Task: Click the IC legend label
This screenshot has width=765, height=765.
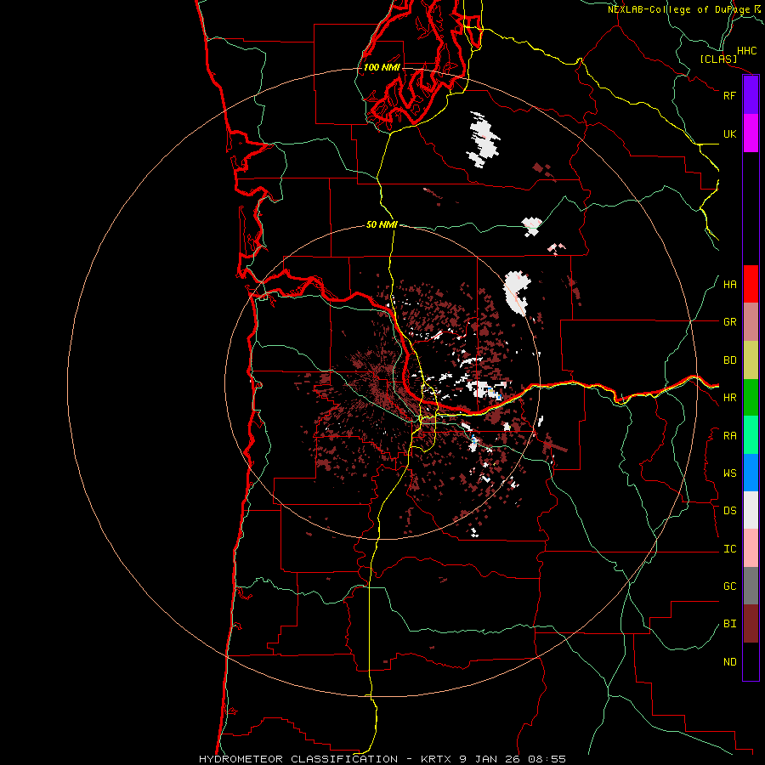Action: coord(729,549)
